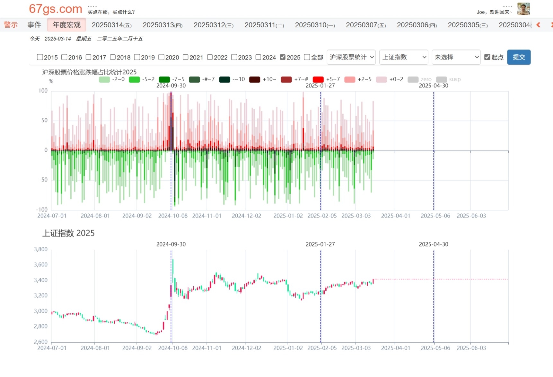Click the 上证指数 2025 chart title
Viewport: 553px width, 377px height.
tap(68, 233)
